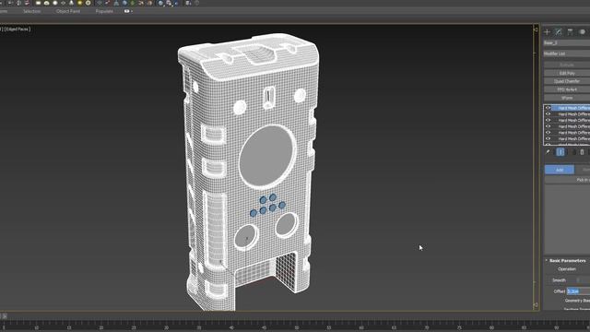Click the blue Add button
This screenshot has height=332, width=590.
[x=560, y=170]
